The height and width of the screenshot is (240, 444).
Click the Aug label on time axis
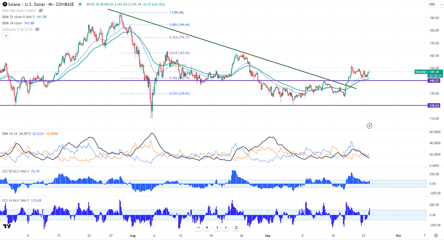tap(133, 236)
